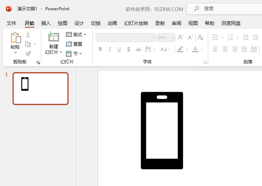Switch to the Draw (绘图) tab
Screen dimensions: 262x186
click(x=63, y=23)
